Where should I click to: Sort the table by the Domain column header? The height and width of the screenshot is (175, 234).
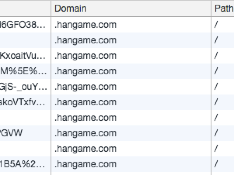coord(131,8)
